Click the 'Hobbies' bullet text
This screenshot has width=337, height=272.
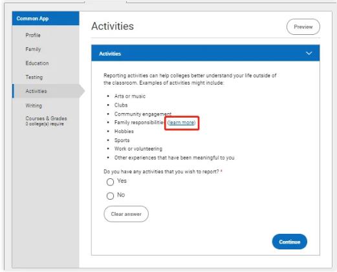pos(124,131)
